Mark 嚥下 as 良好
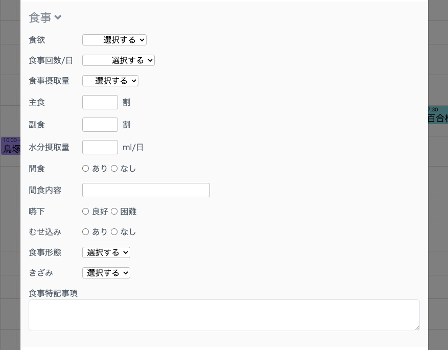The image size is (448, 350). [85, 211]
